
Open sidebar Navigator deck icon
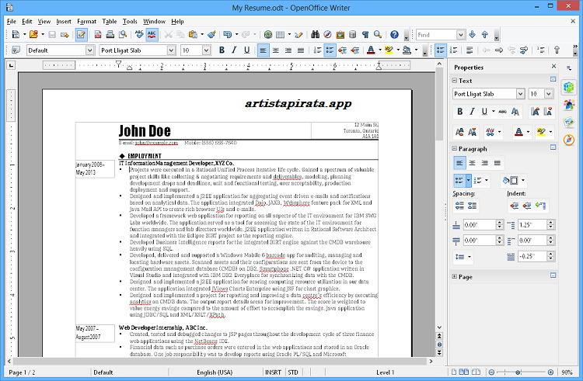click(x=569, y=140)
